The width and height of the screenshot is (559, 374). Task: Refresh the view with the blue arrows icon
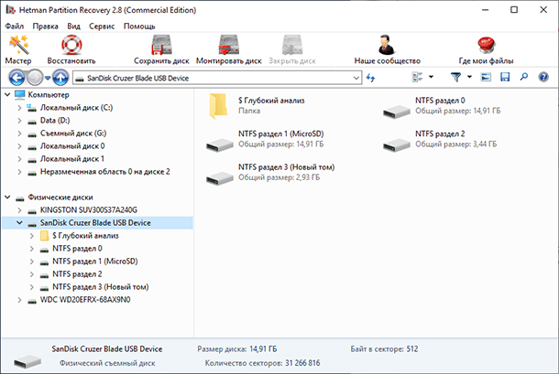(x=370, y=78)
